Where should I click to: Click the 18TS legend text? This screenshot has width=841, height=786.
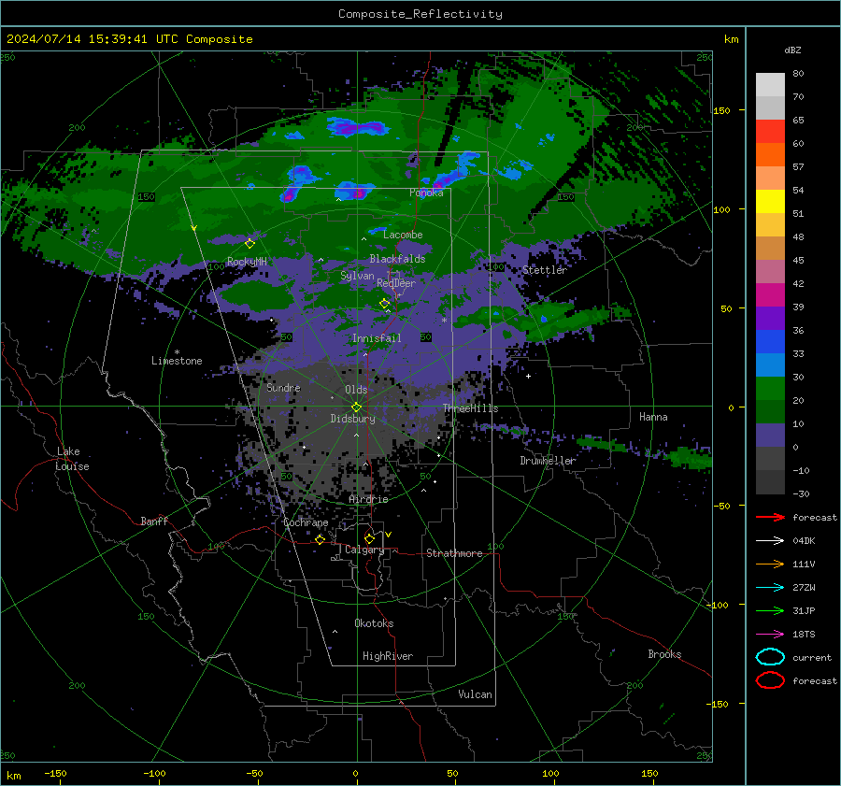click(x=804, y=635)
